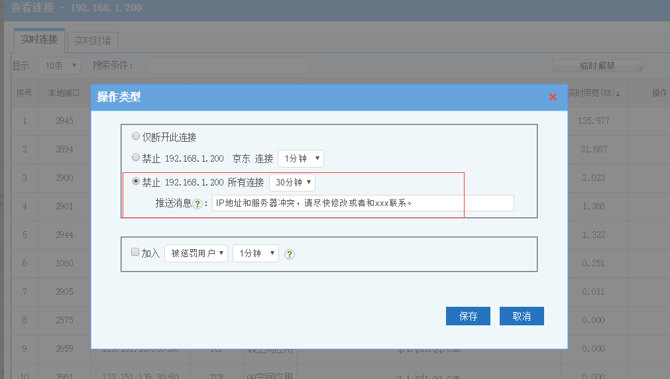670x379 pixels.
Task: Focus the 搜索条件 search box
Action: [227, 66]
